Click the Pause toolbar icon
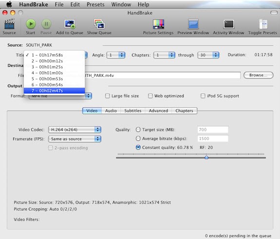Viewport: 280px width, 239px height. pyautogui.click(x=46, y=24)
